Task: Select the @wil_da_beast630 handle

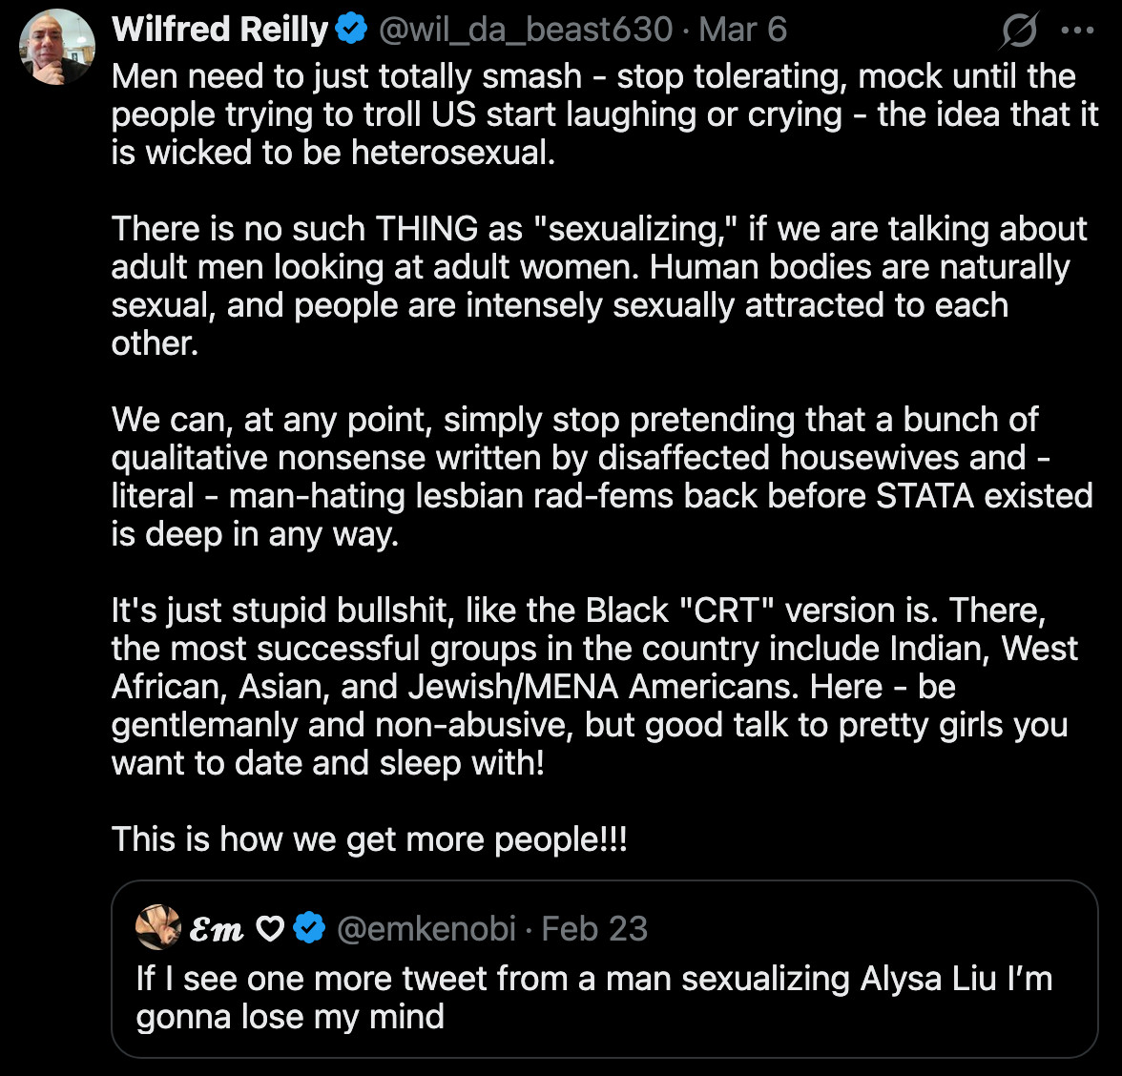Action: (x=518, y=30)
